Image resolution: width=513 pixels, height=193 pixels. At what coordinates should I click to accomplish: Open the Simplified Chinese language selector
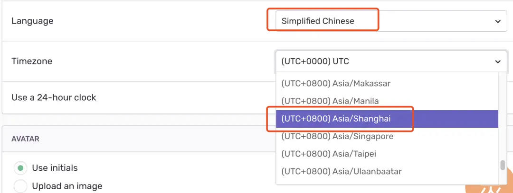point(391,21)
